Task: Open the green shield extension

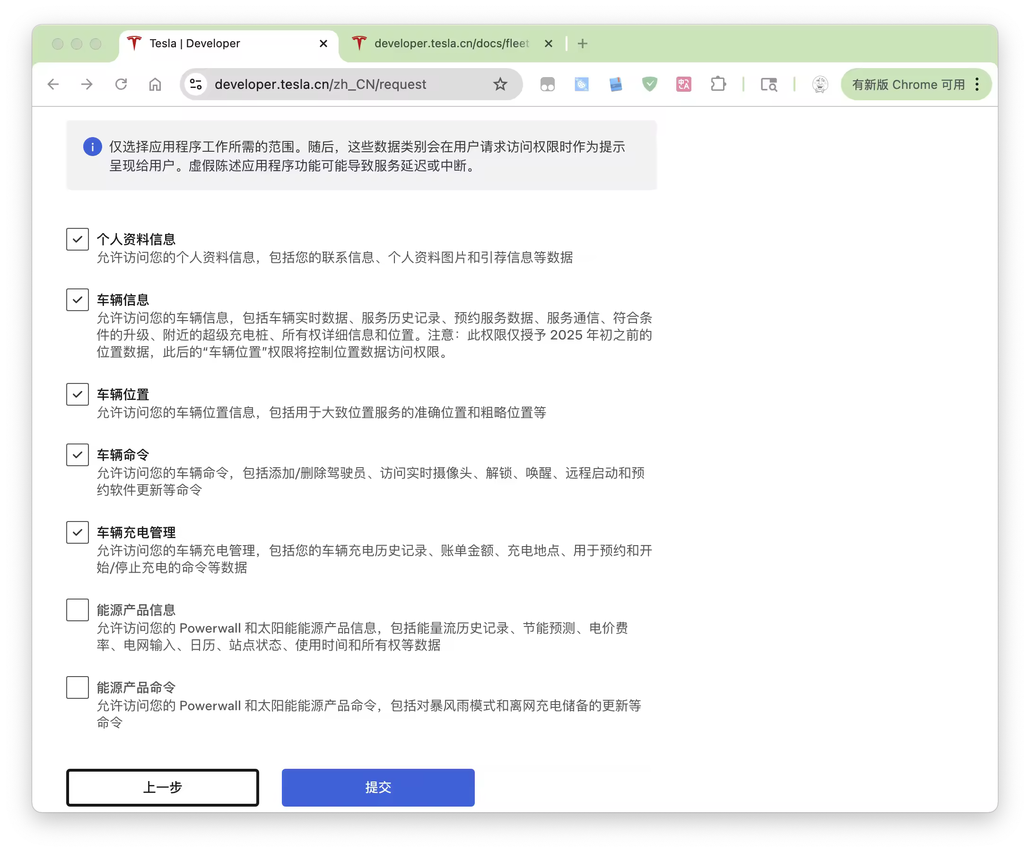Action: pos(649,84)
